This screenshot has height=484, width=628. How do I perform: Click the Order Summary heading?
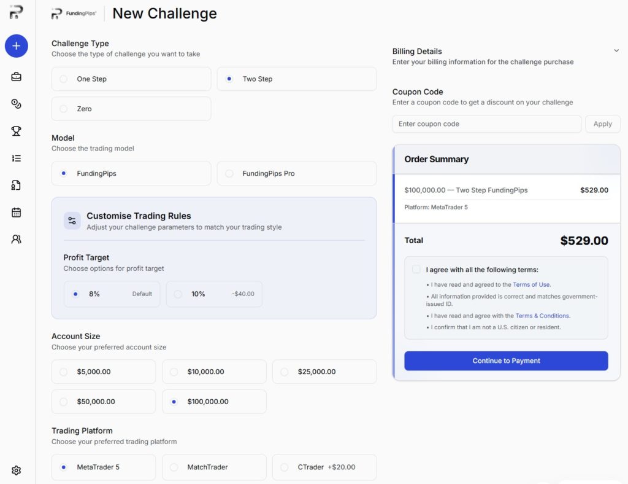tap(436, 159)
